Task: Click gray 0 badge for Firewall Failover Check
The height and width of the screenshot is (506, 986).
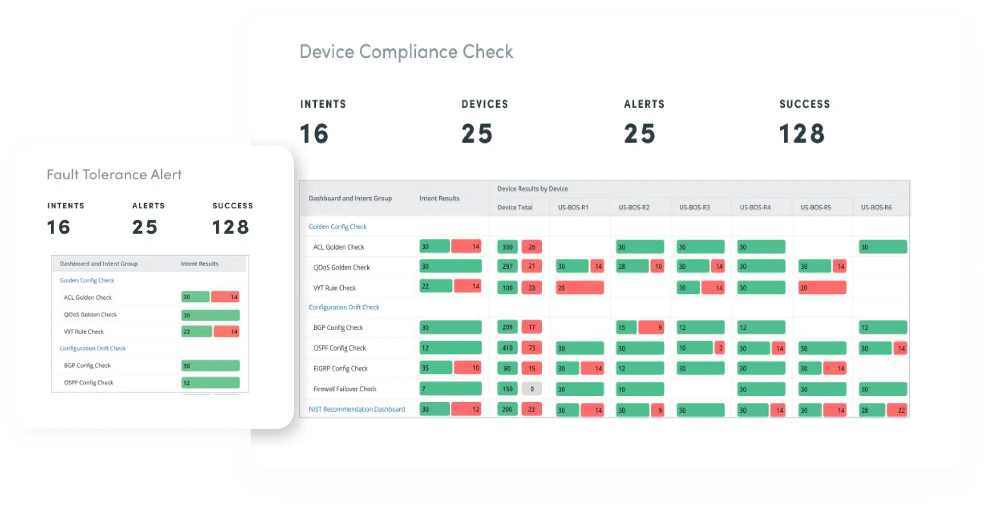Action: click(x=532, y=389)
